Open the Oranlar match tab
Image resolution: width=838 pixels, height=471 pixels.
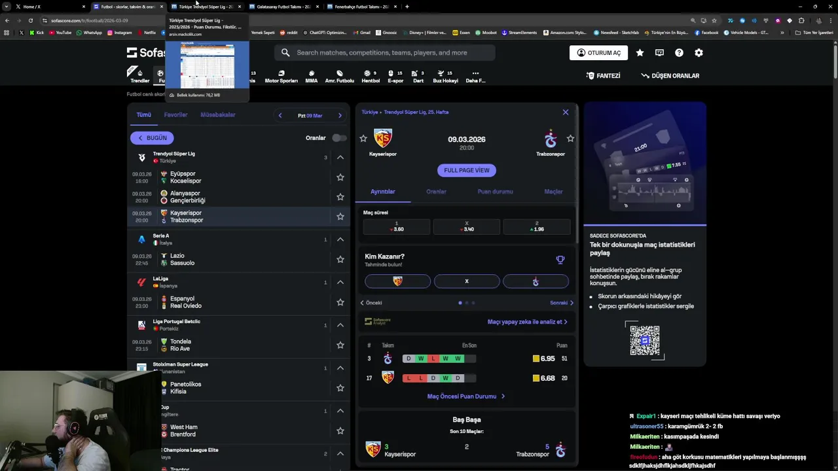(436, 192)
